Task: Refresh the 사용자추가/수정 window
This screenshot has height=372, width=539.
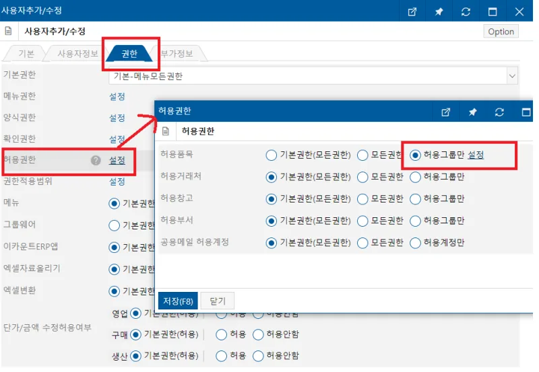Action: 466,11
